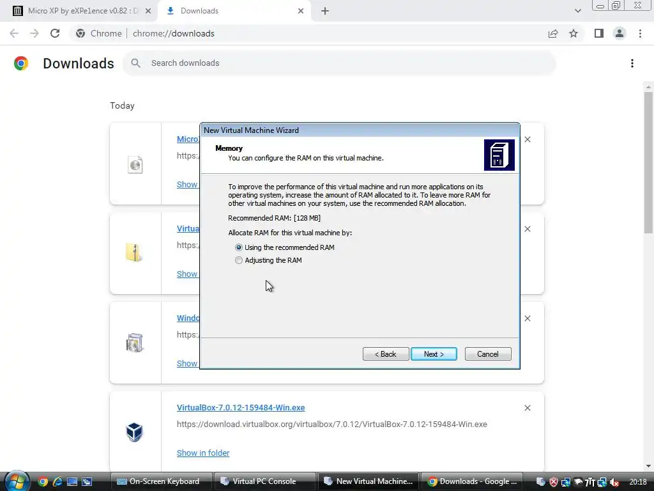This screenshot has height=491, width=654.
Task: Navigate forward in Chrome
Action: tap(34, 33)
